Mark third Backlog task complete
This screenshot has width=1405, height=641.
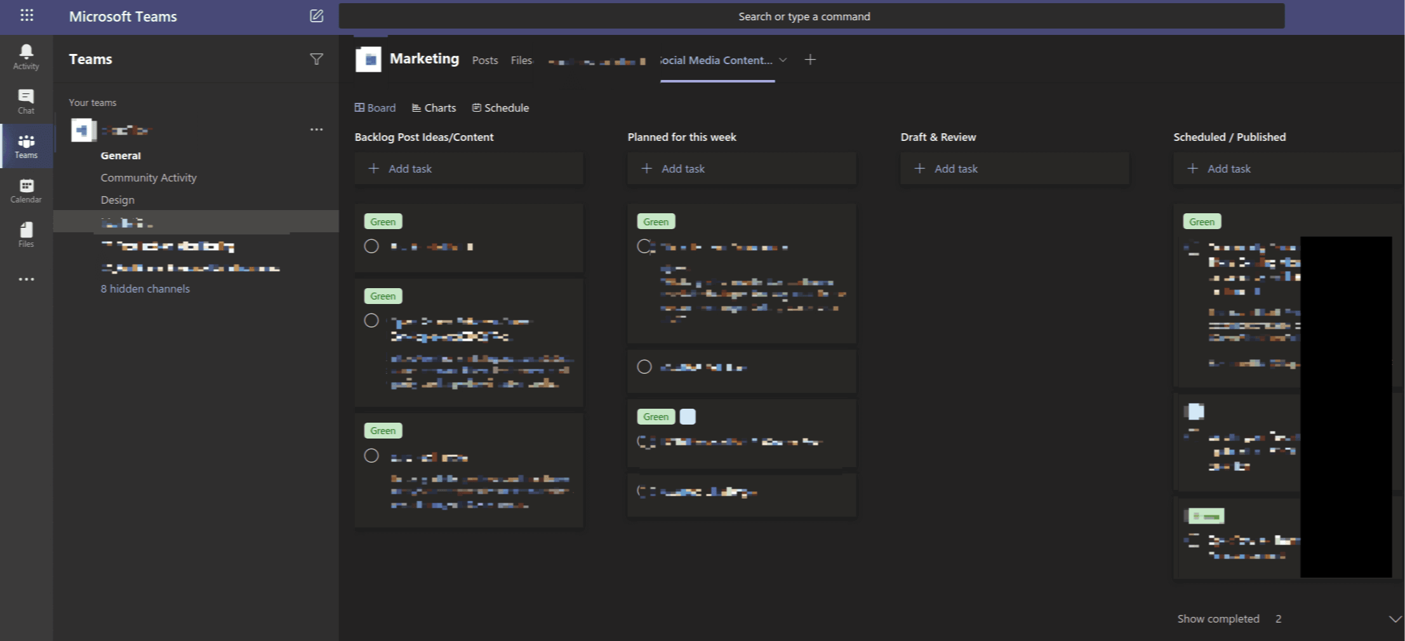pyautogui.click(x=371, y=456)
